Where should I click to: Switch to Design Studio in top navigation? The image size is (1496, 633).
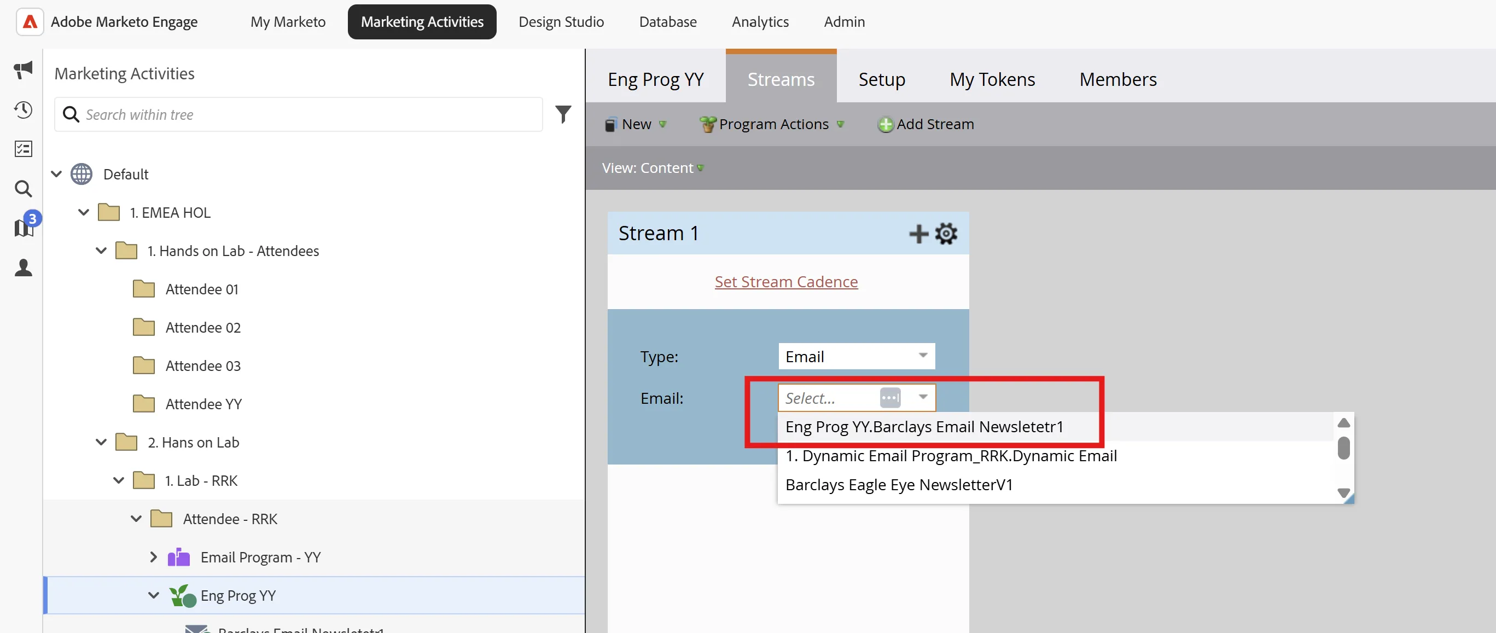tap(561, 22)
